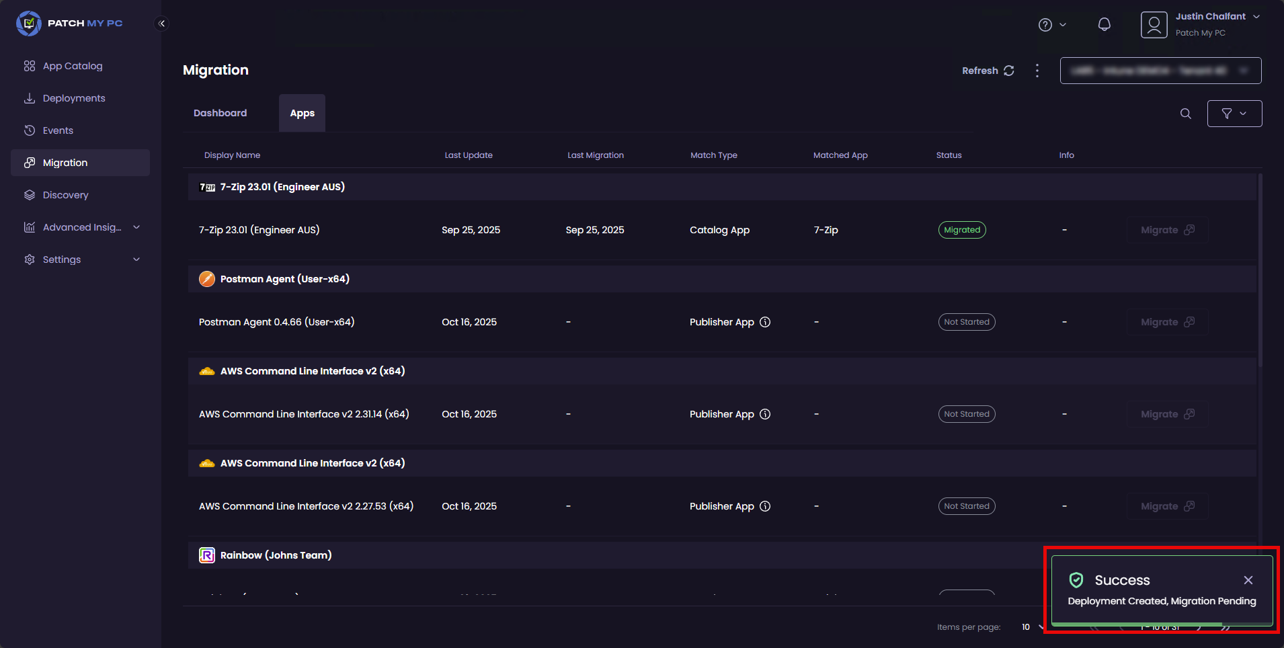Click the Not Started status of AWS 2.31.14
Viewport: 1284px width, 648px height.
coord(967,414)
